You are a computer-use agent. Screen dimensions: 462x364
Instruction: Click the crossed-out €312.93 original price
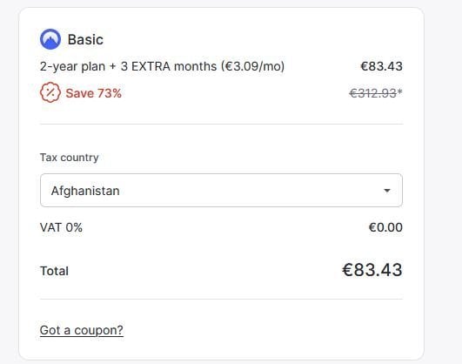[x=372, y=93]
